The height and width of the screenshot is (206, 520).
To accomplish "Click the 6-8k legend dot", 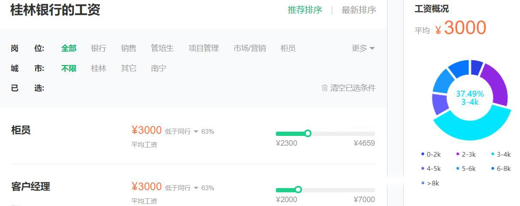I will click(x=493, y=168).
